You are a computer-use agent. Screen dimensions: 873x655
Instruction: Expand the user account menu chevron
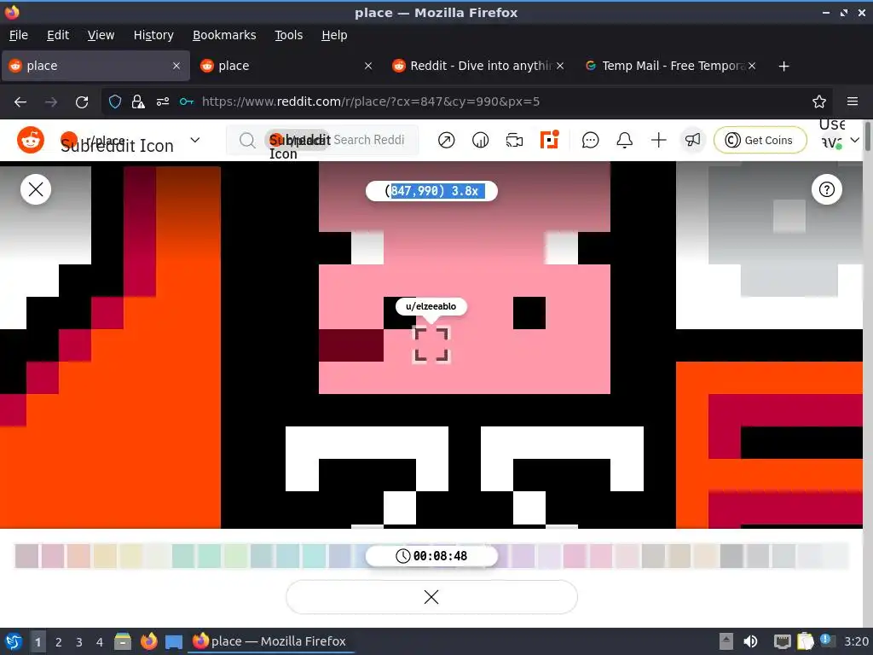[854, 140]
